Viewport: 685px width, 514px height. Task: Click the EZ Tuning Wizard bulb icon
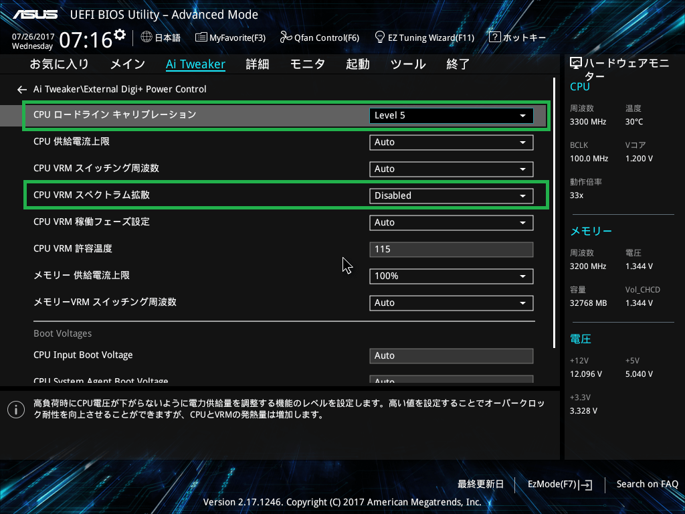380,37
